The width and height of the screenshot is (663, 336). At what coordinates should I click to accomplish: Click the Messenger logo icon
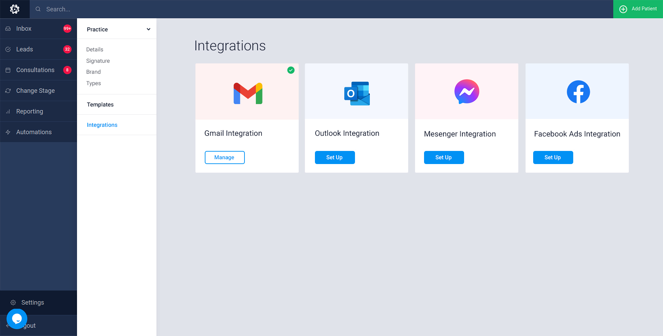coord(467,92)
